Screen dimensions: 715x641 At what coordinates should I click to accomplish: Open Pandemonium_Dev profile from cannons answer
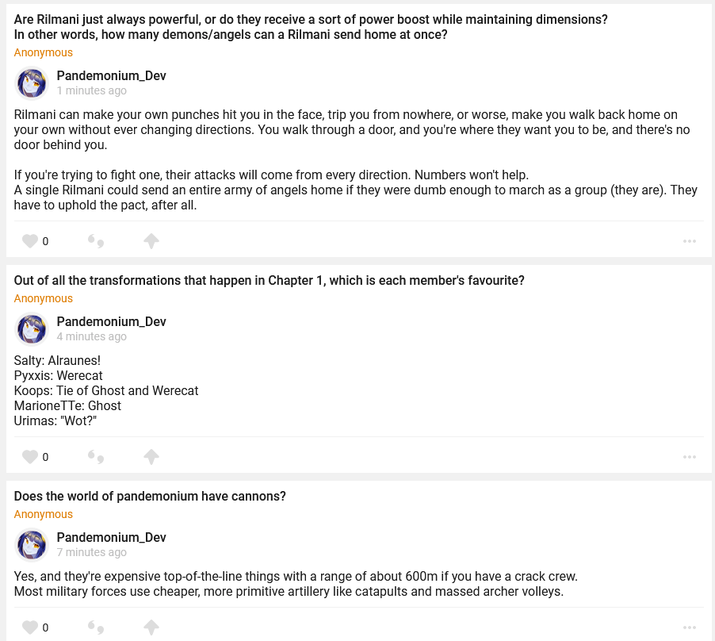pyautogui.click(x=111, y=538)
